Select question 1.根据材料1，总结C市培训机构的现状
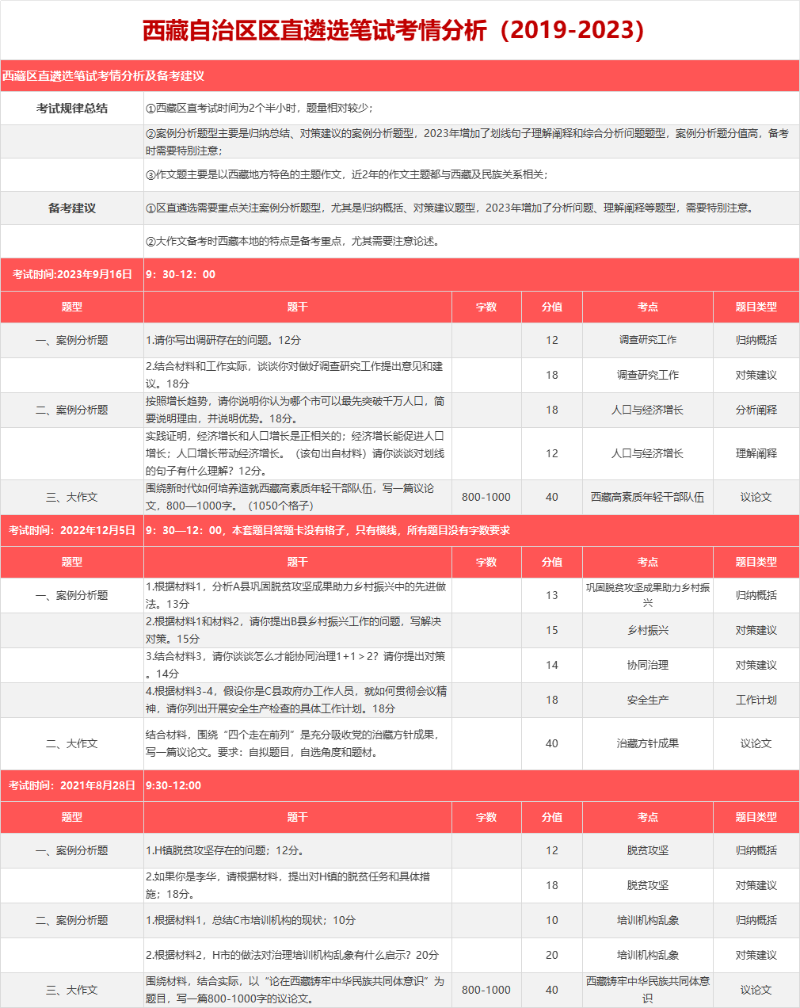Screen dimensions: 800x1008 250,920
